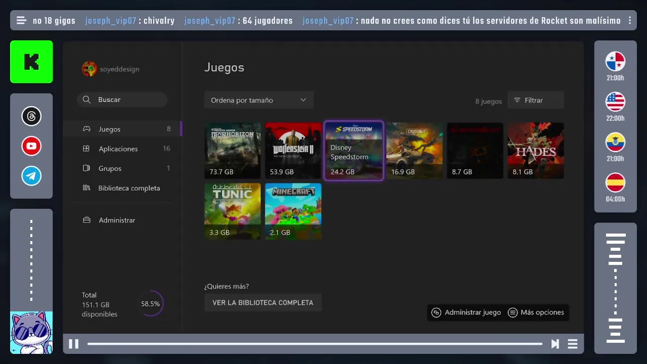Click the Spain flag 04:00h

point(615,183)
